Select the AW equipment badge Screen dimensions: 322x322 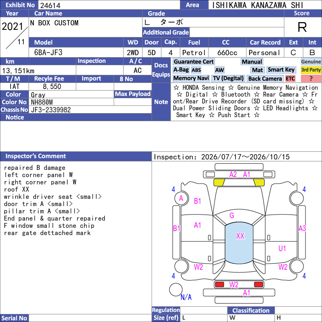(219, 70)
